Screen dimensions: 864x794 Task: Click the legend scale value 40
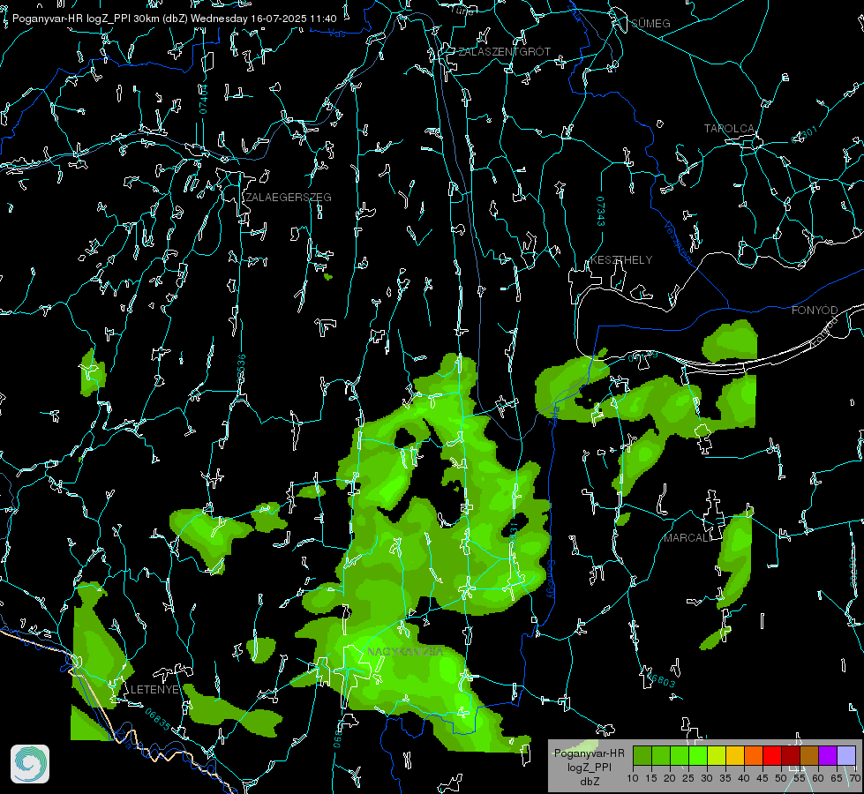[x=744, y=779]
